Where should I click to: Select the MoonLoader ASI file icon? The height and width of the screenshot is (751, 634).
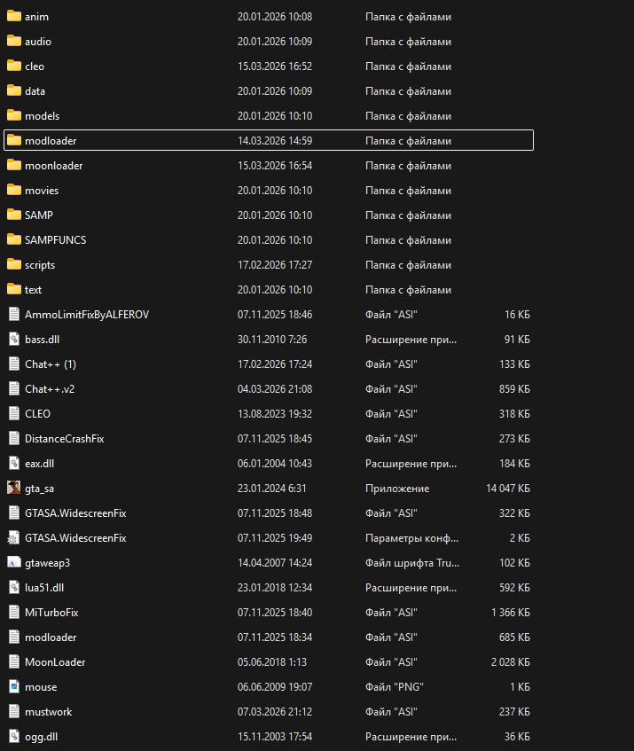tap(13, 662)
